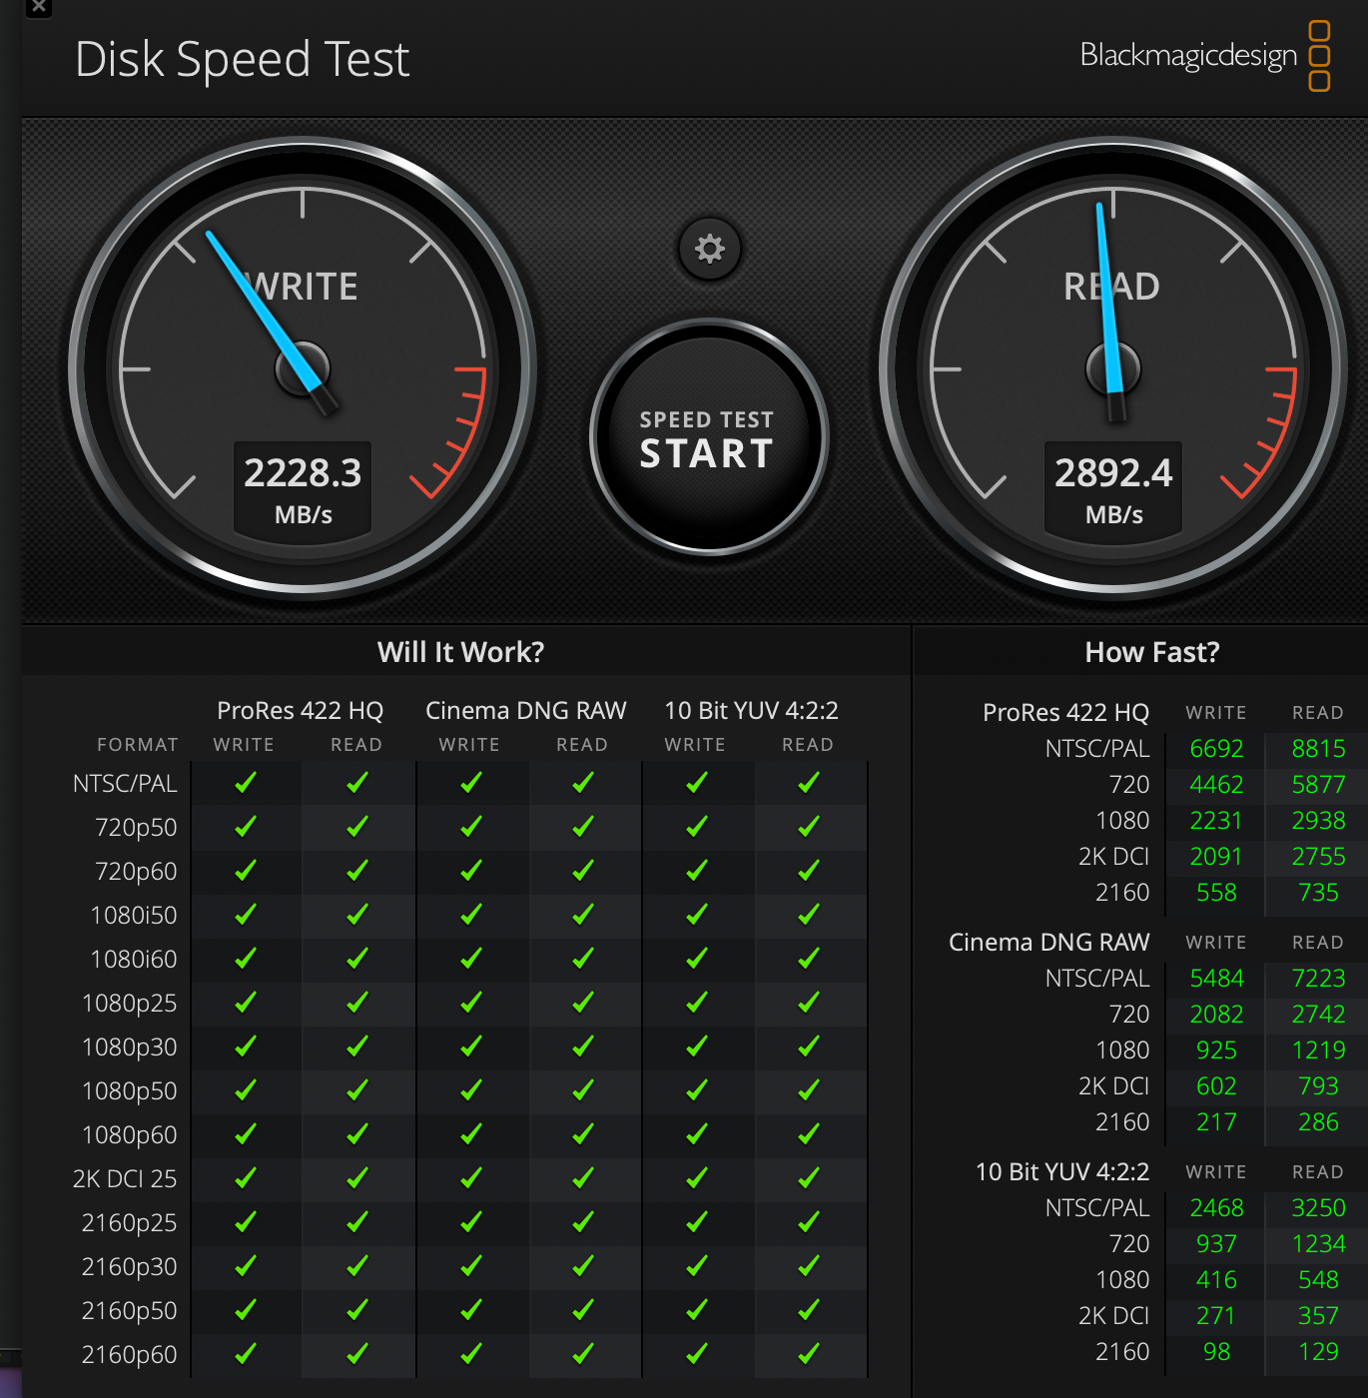This screenshot has width=1368, height=1398.
Task: Click 10 Bit YUV 2160 read value 129
Action: (1319, 1352)
